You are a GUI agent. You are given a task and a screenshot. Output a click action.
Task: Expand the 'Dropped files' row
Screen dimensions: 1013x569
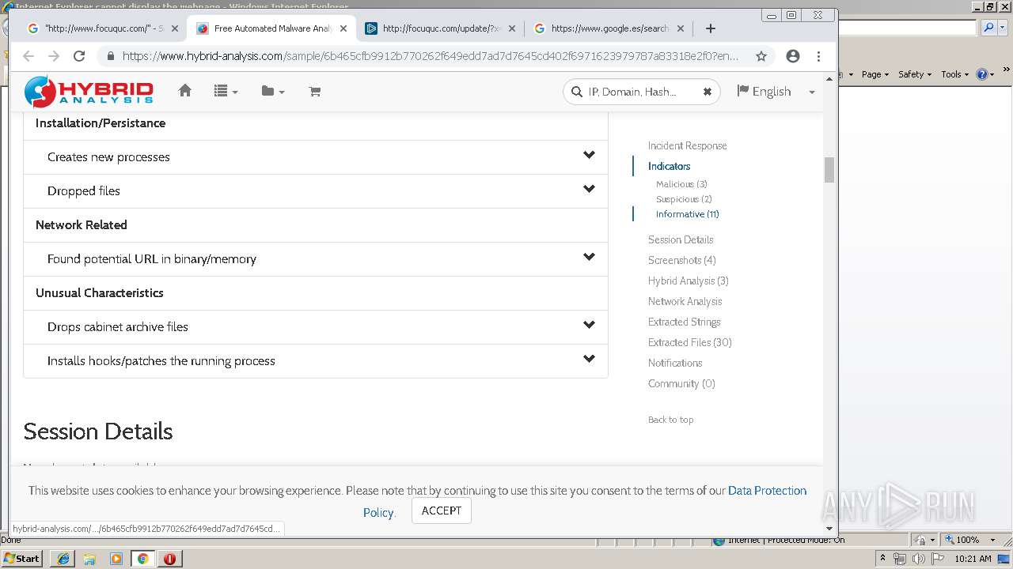316,191
